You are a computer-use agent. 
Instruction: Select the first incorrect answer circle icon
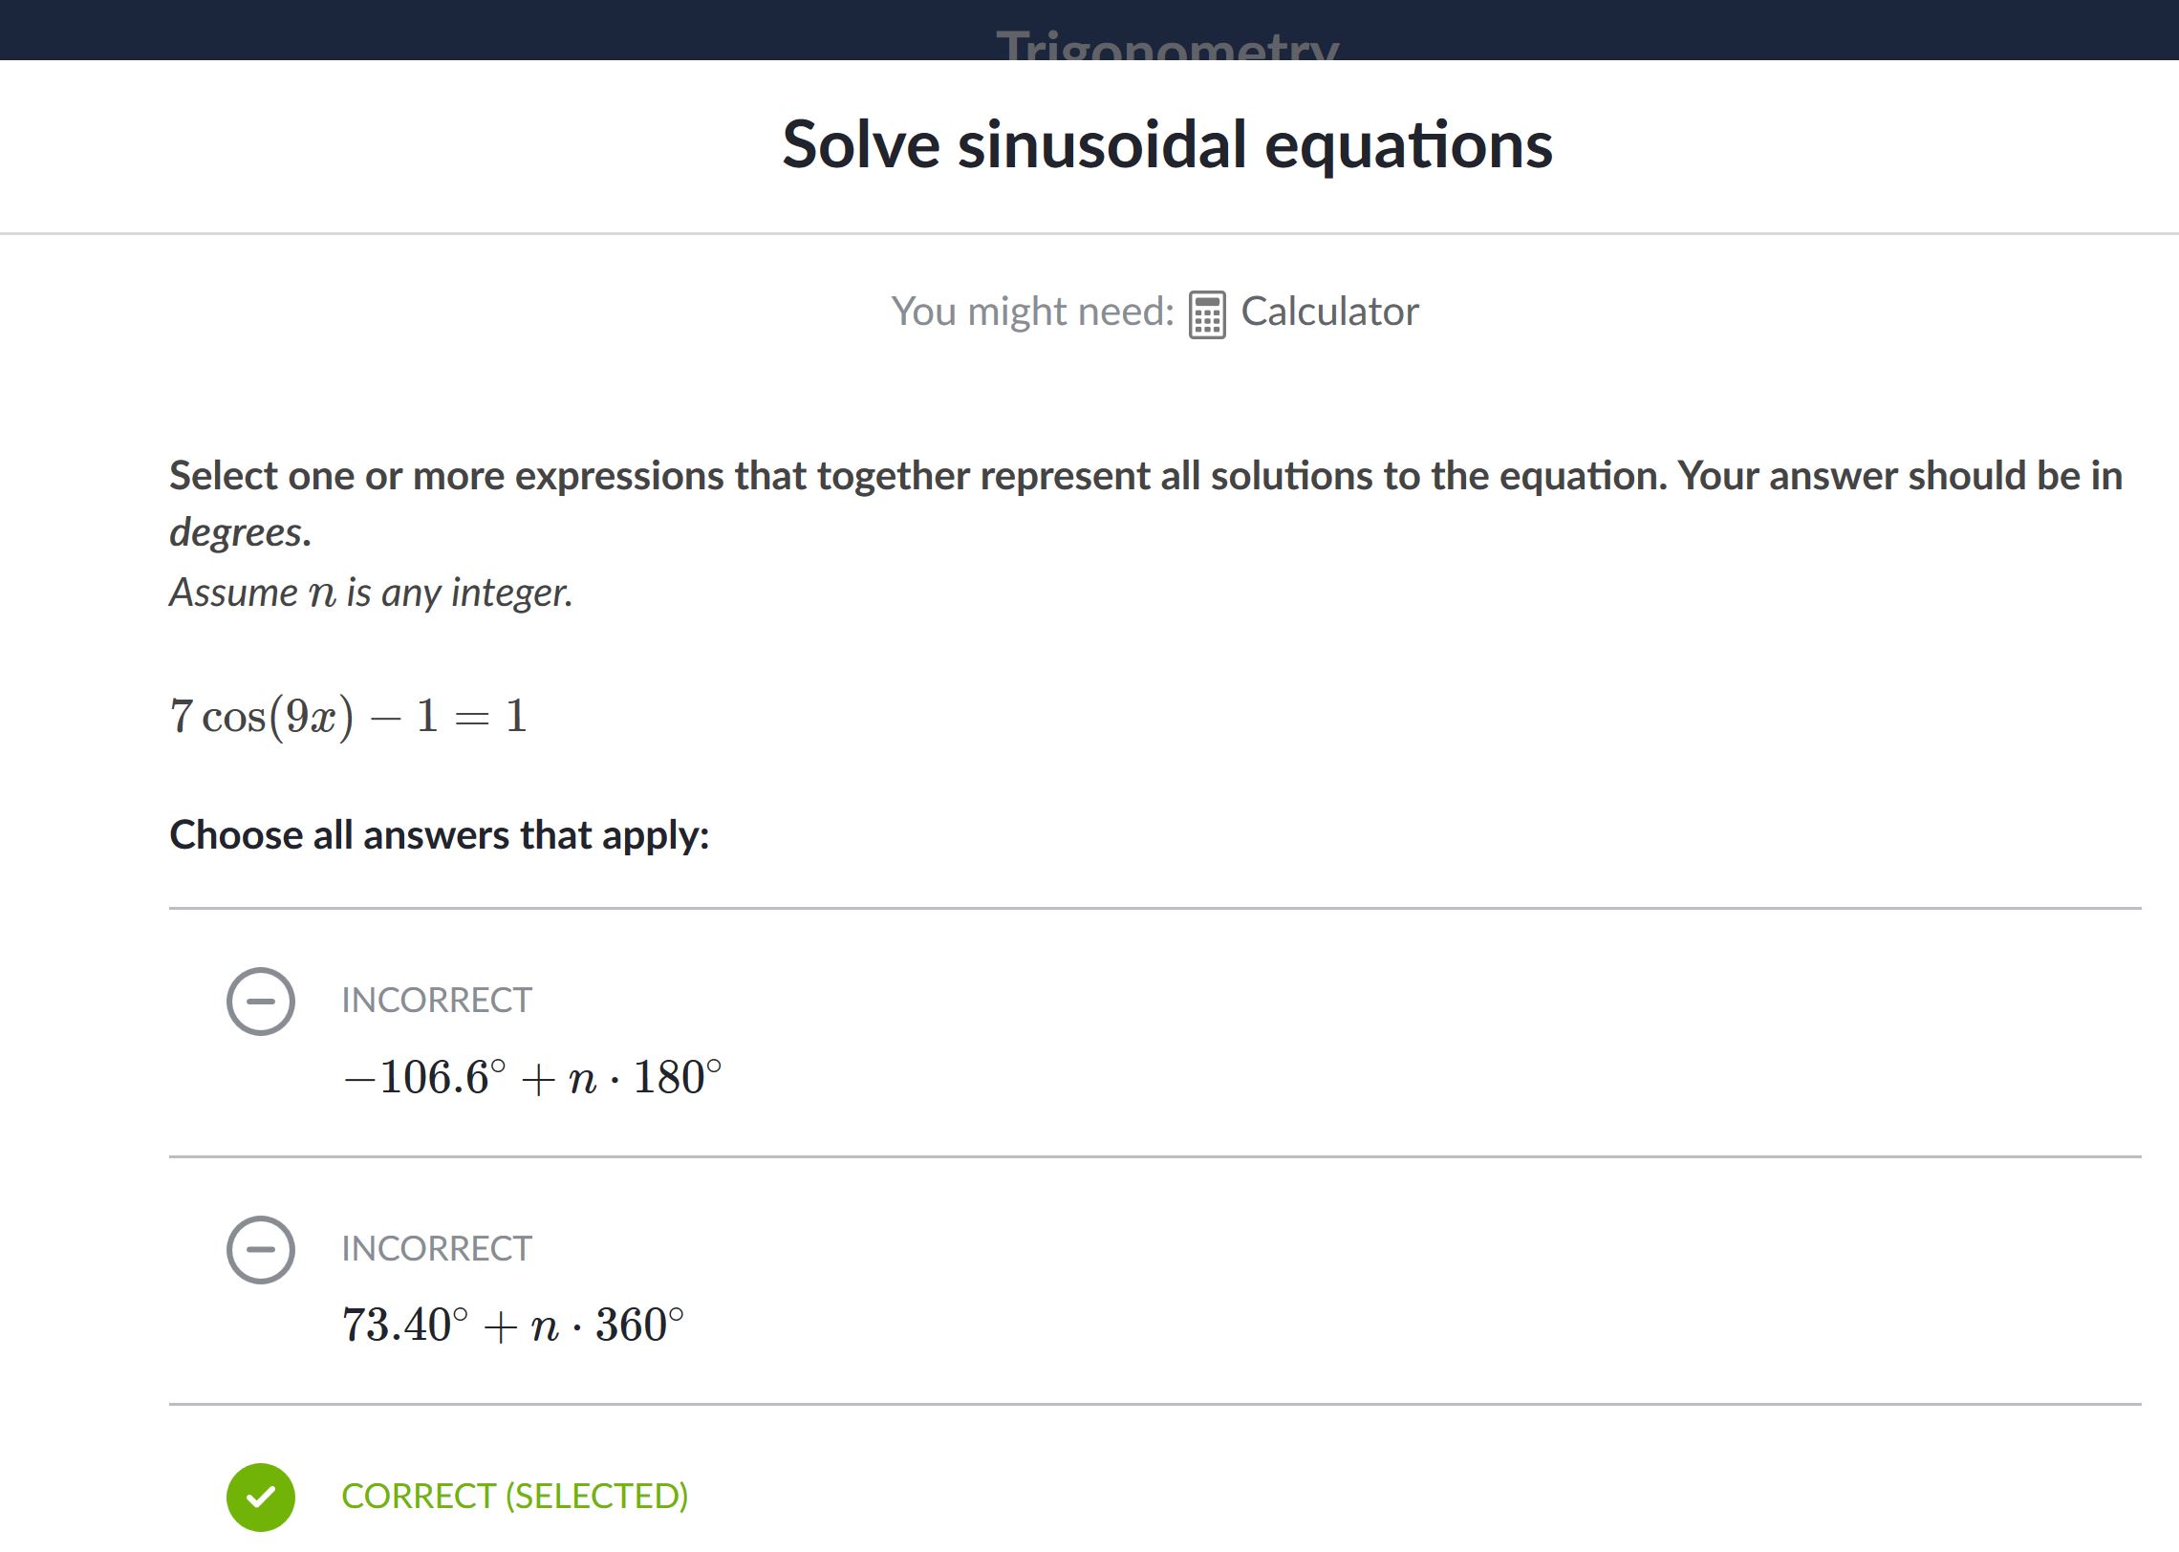(x=260, y=1001)
